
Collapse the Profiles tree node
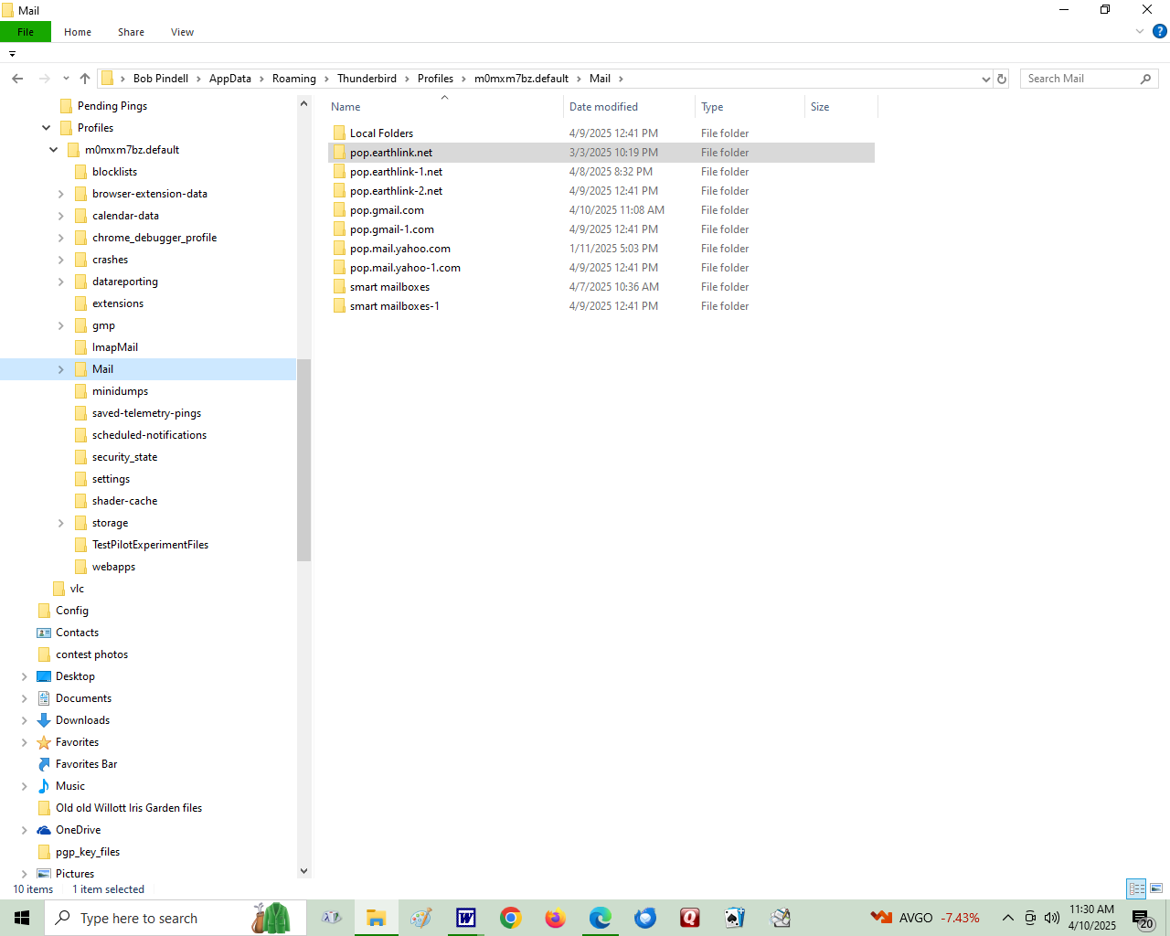[46, 128]
